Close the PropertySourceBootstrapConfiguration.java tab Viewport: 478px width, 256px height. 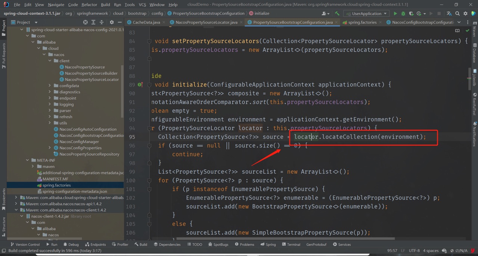(336, 22)
